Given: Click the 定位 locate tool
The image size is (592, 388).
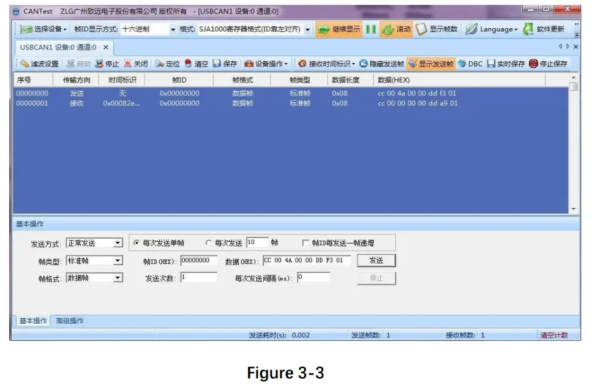Looking at the screenshot, I should click(167, 64).
